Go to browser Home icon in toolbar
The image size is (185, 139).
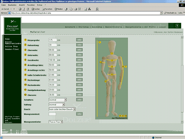[x=28, y=9]
